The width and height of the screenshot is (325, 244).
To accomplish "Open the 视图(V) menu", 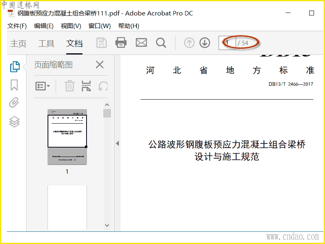I will 71,26.
